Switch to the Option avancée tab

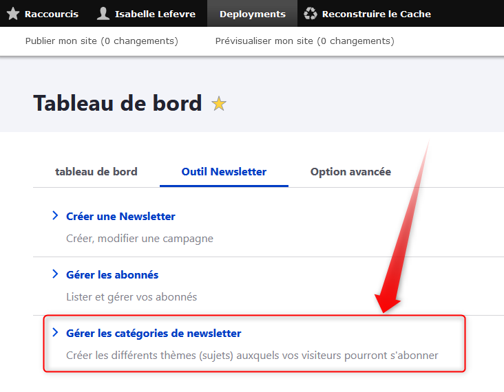pos(350,172)
